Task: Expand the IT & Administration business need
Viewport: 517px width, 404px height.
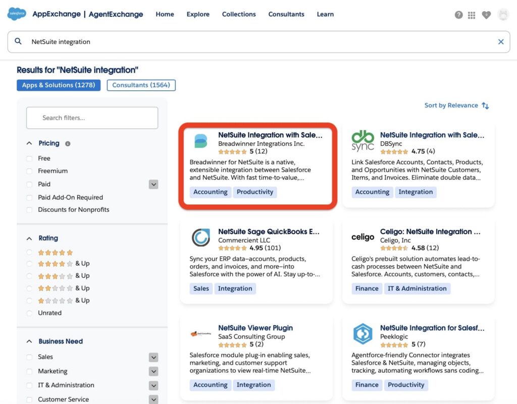Action: tap(153, 385)
